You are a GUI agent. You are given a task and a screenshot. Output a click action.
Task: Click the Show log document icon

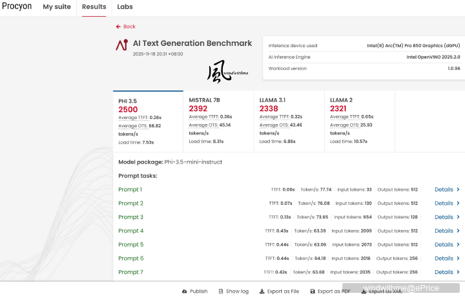tap(221, 291)
